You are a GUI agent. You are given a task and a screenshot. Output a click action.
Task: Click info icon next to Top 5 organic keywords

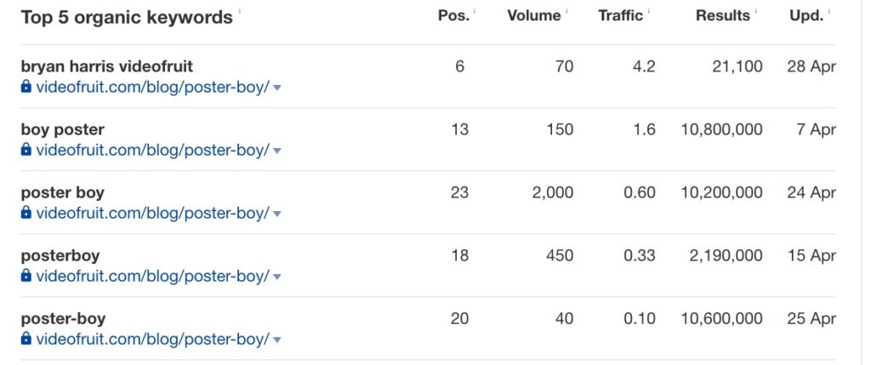tap(239, 10)
